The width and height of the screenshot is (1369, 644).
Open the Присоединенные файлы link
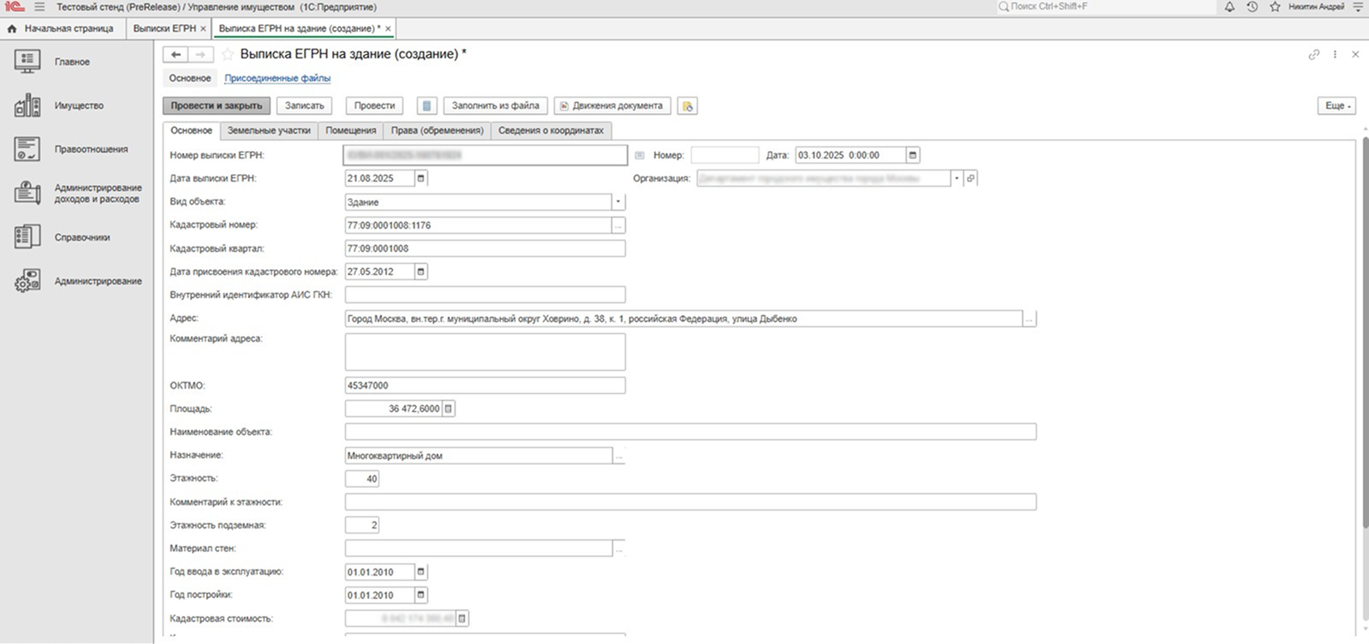(277, 78)
